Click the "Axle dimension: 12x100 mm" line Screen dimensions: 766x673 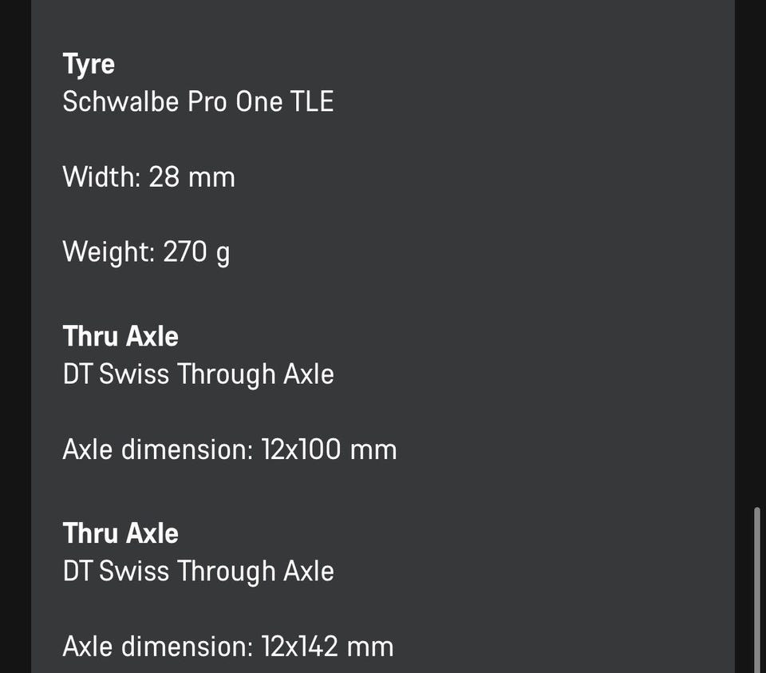tap(229, 449)
